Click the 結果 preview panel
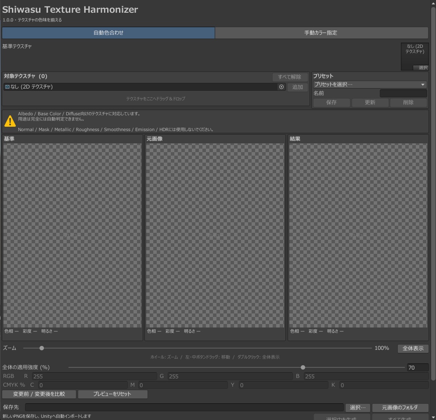This screenshot has width=436, height=420. [358, 235]
